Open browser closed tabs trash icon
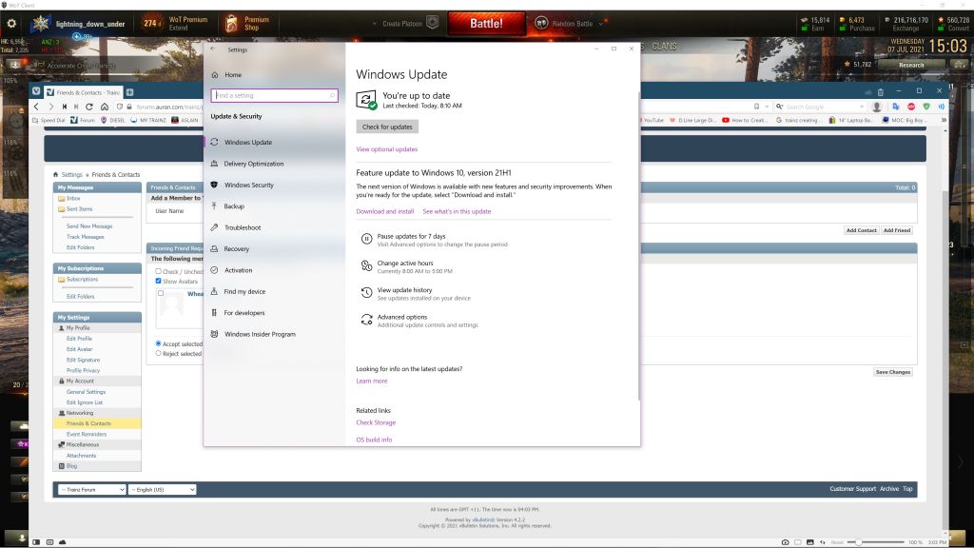The width and height of the screenshot is (974, 548). (x=880, y=92)
